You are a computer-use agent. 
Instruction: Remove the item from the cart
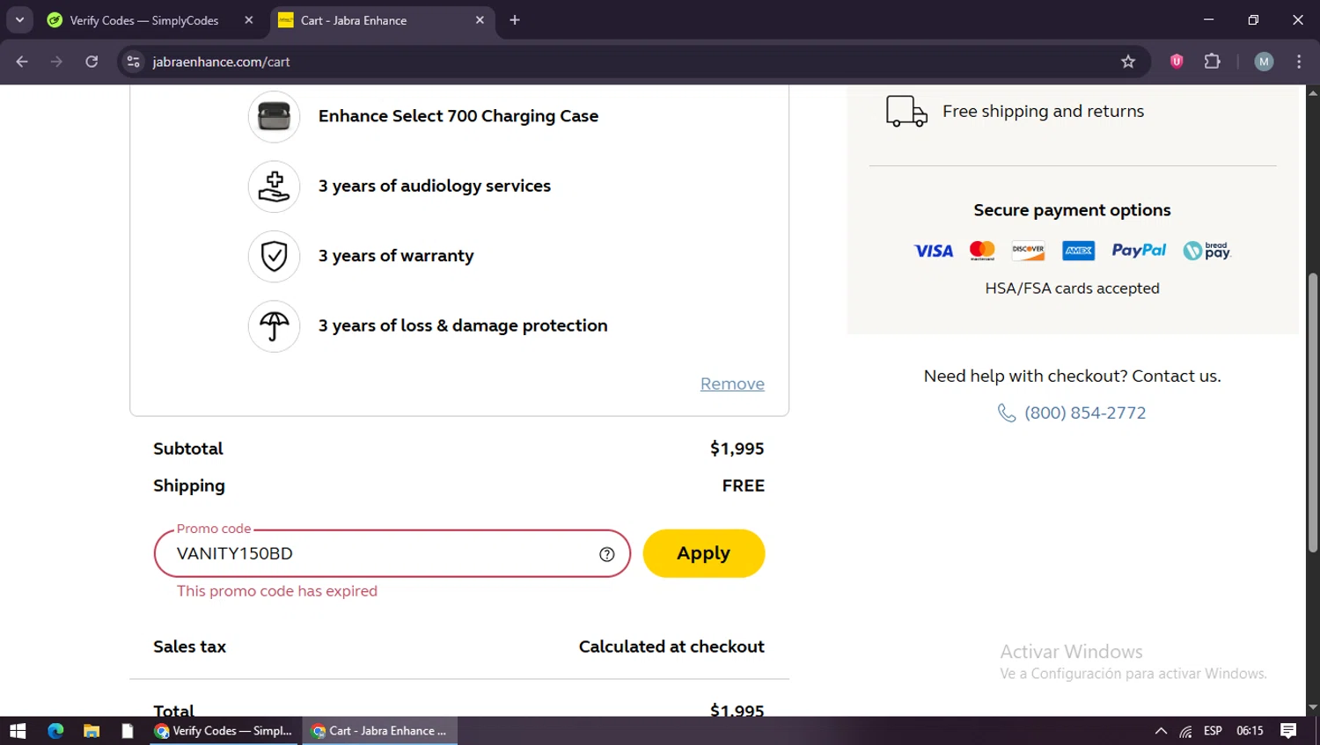coord(732,384)
